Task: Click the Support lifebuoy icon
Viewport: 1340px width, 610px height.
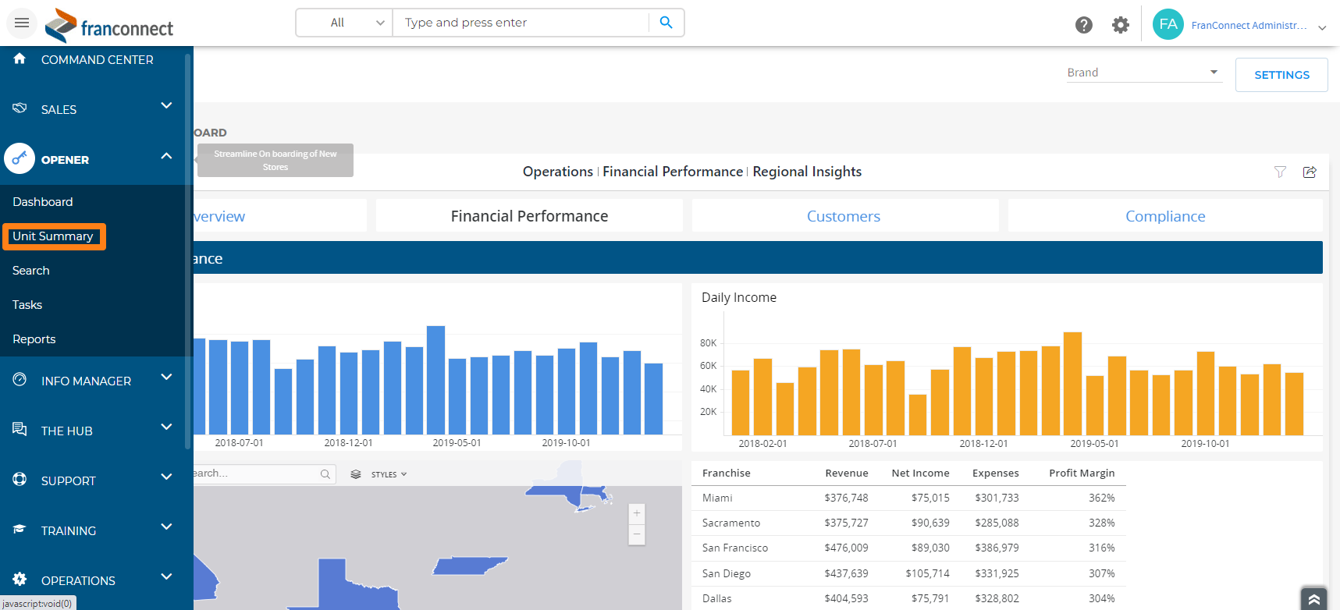Action: tap(20, 479)
